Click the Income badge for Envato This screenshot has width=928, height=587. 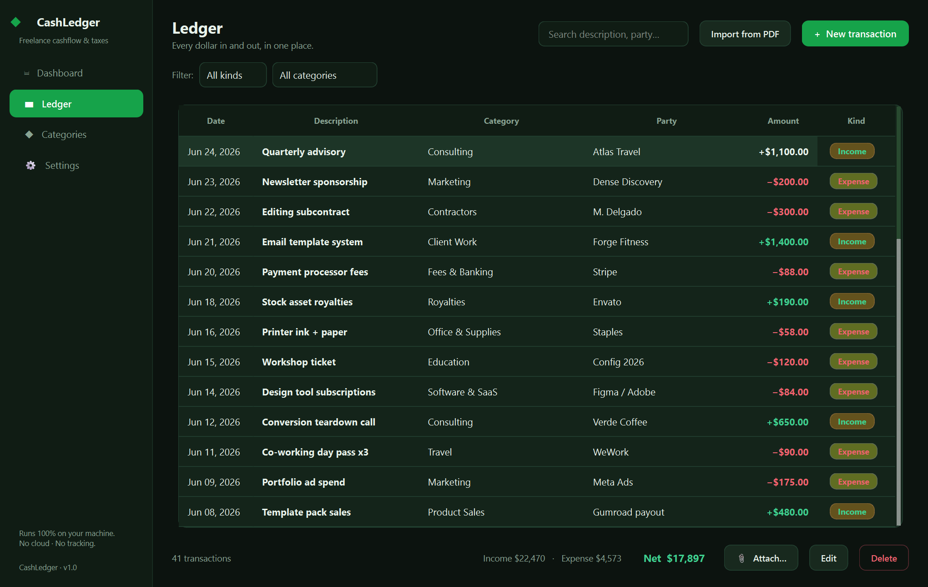852,302
